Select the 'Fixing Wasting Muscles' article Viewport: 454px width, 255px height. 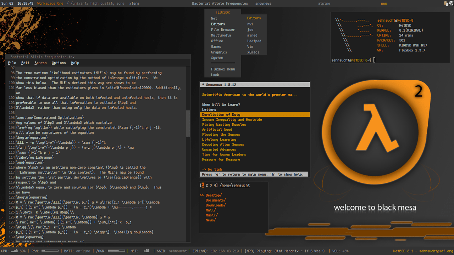coord(223,125)
